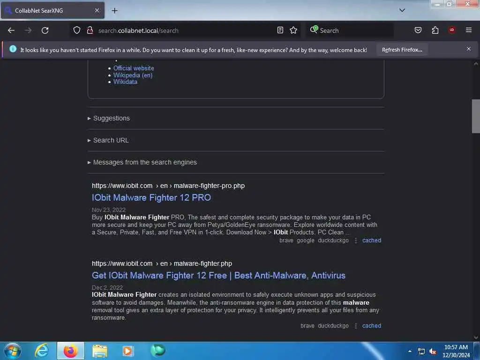Open Windows Explorer folder in taskbar
This screenshot has width=480, height=360.
pyautogui.click(x=100, y=351)
